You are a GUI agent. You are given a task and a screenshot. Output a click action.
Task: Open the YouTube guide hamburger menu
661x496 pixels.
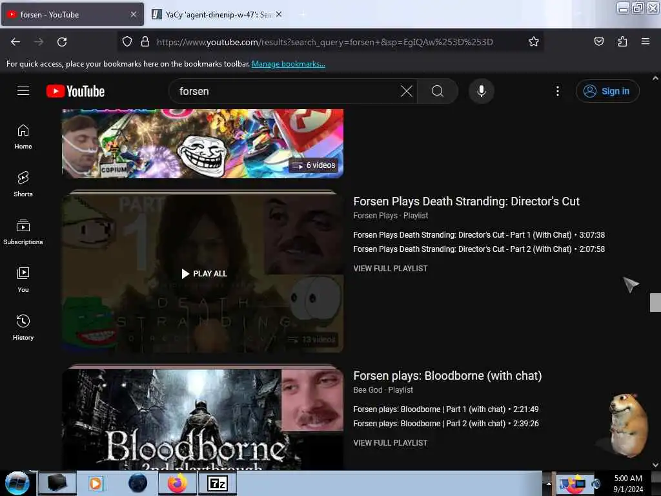[23, 91]
